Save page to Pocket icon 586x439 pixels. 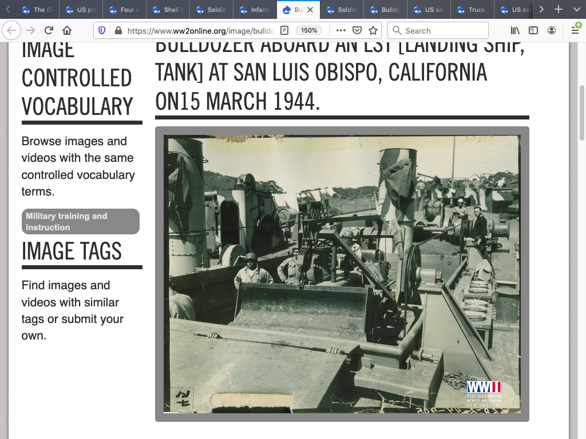click(x=357, y=30)
